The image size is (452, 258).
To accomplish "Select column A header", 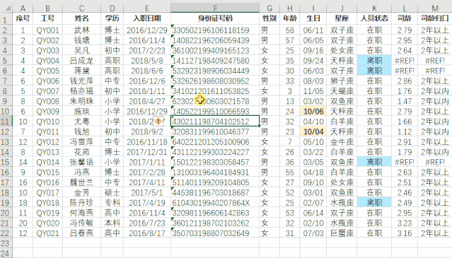I will [23, 8].
